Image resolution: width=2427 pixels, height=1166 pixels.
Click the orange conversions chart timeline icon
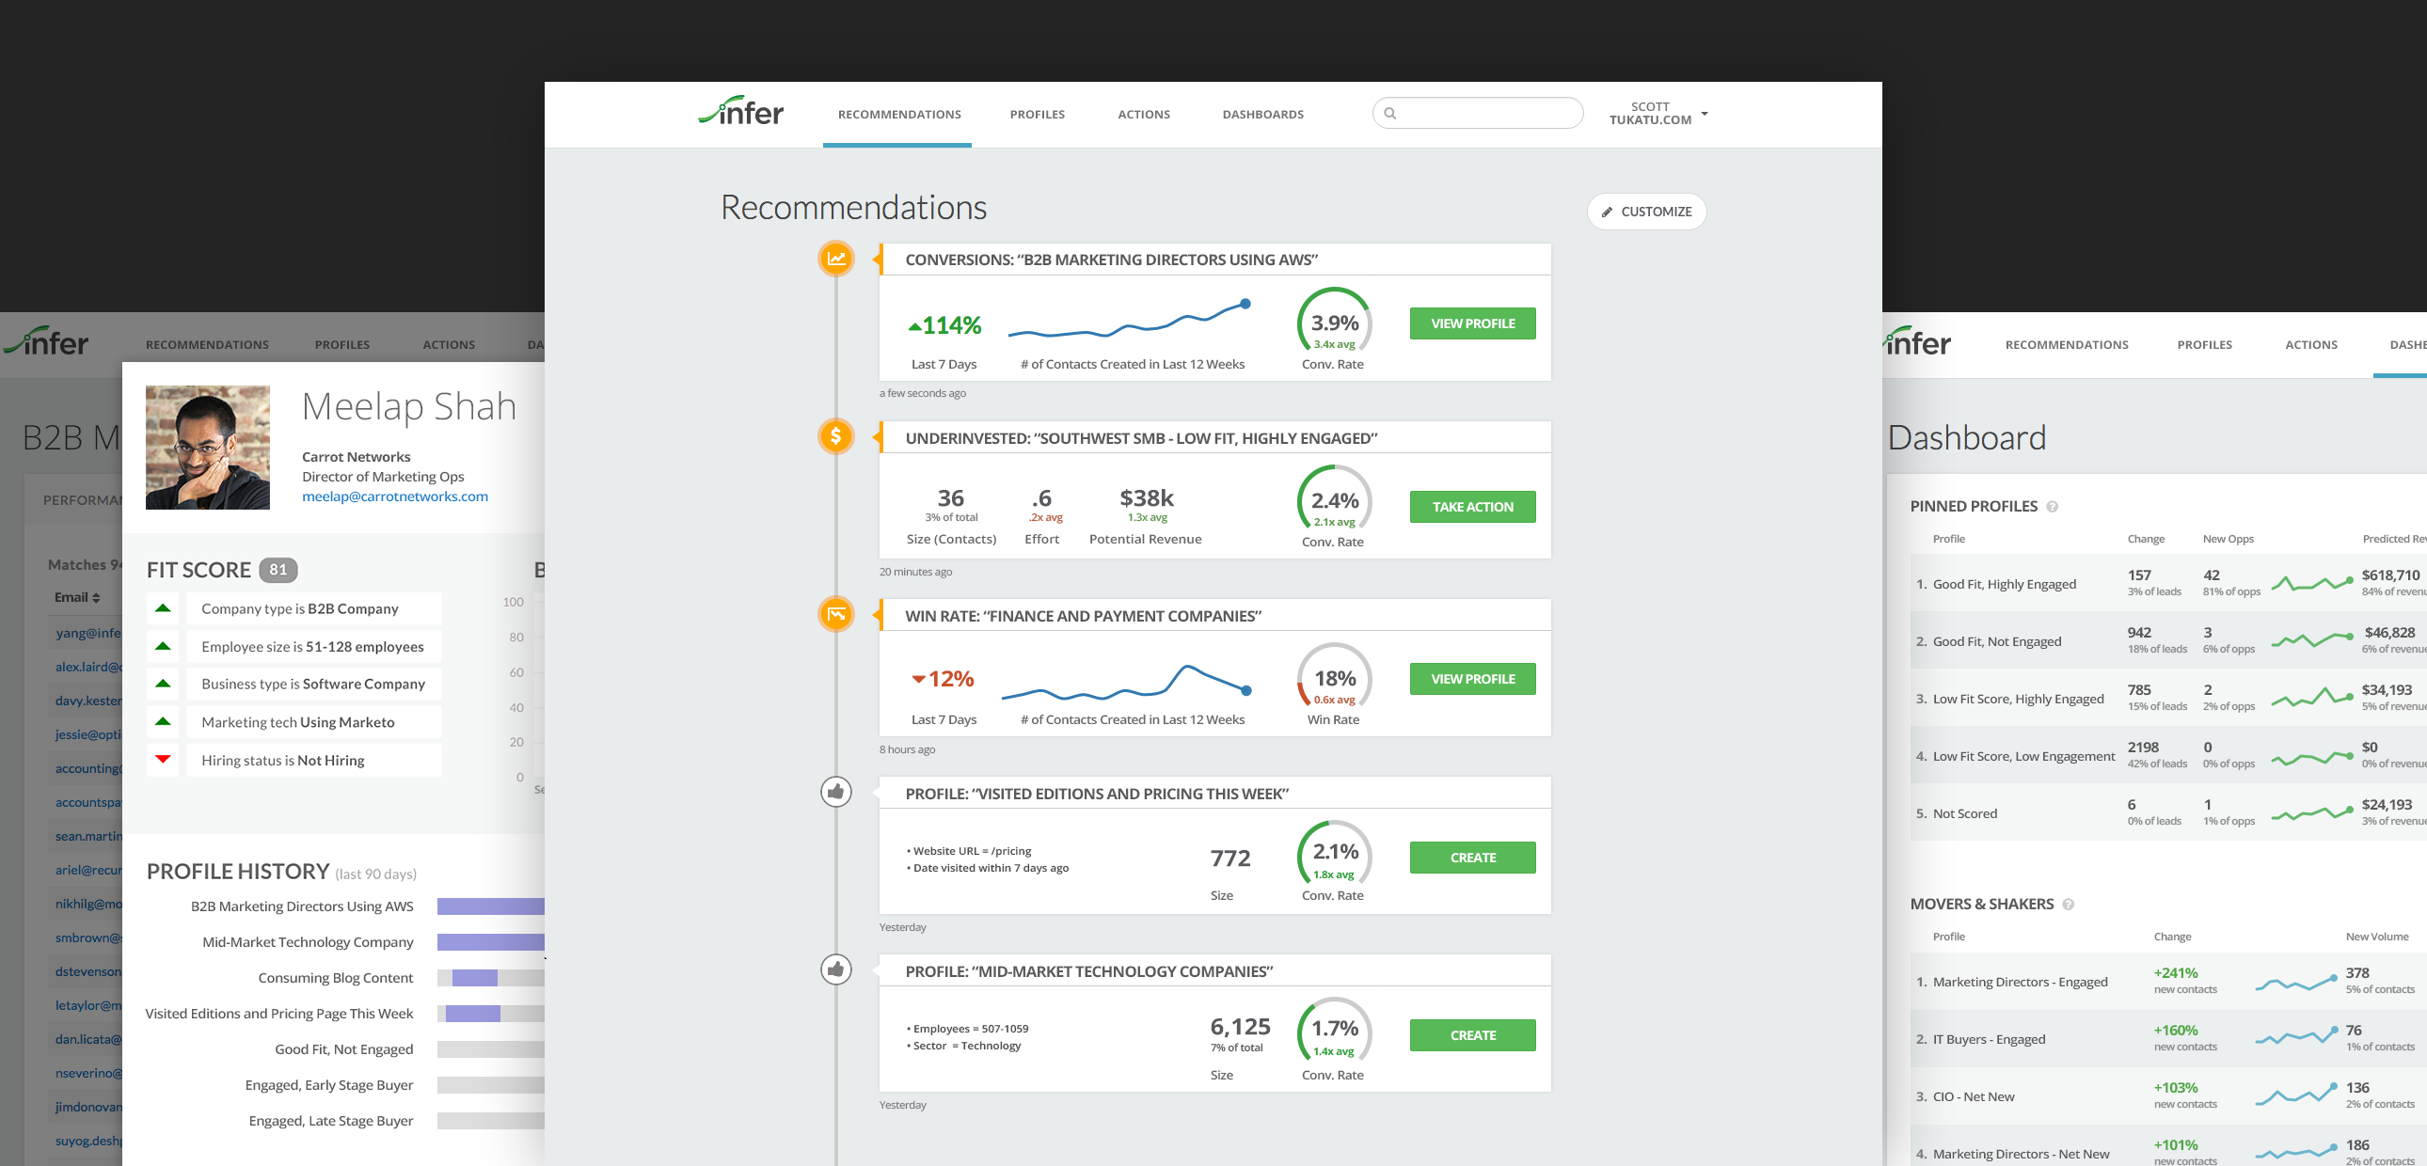coord(835,258)
